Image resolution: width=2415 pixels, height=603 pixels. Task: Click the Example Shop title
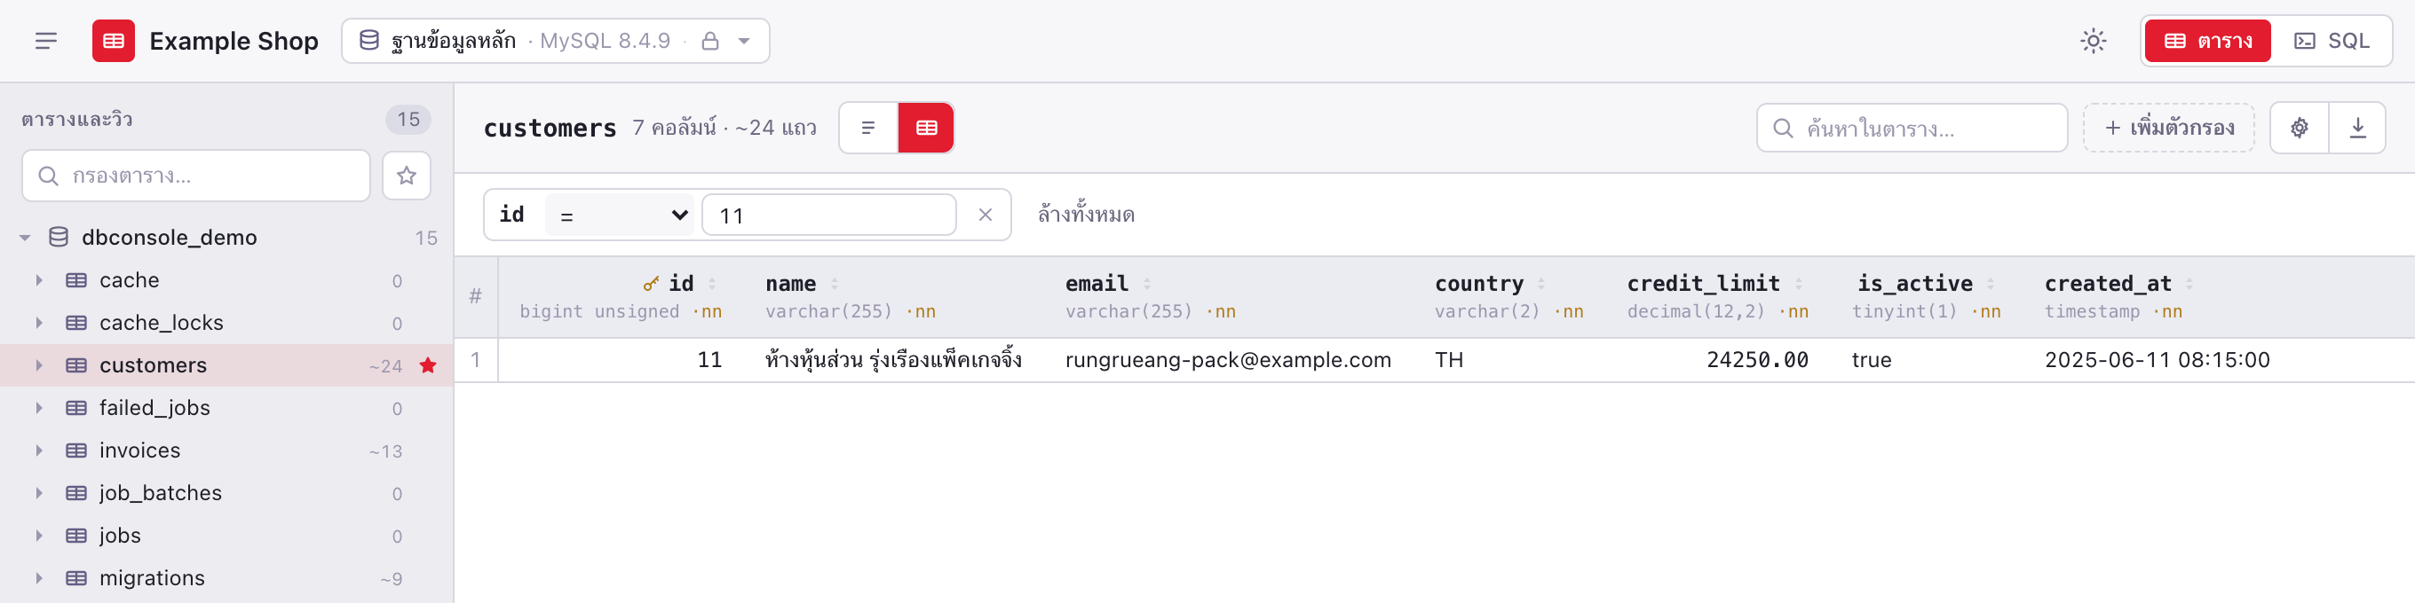234,41
